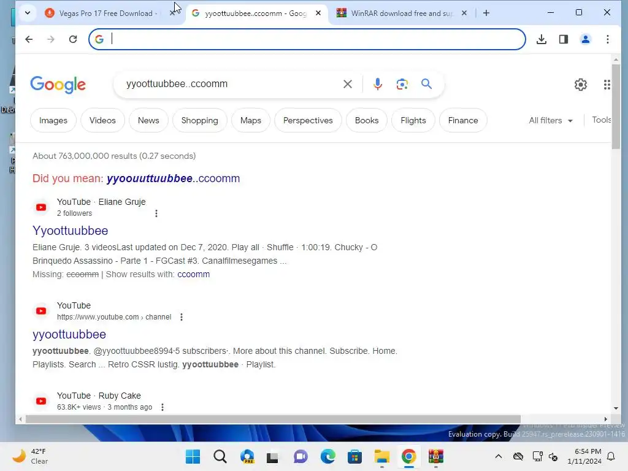Open new Chrome tab with plus

coord(486,13)
